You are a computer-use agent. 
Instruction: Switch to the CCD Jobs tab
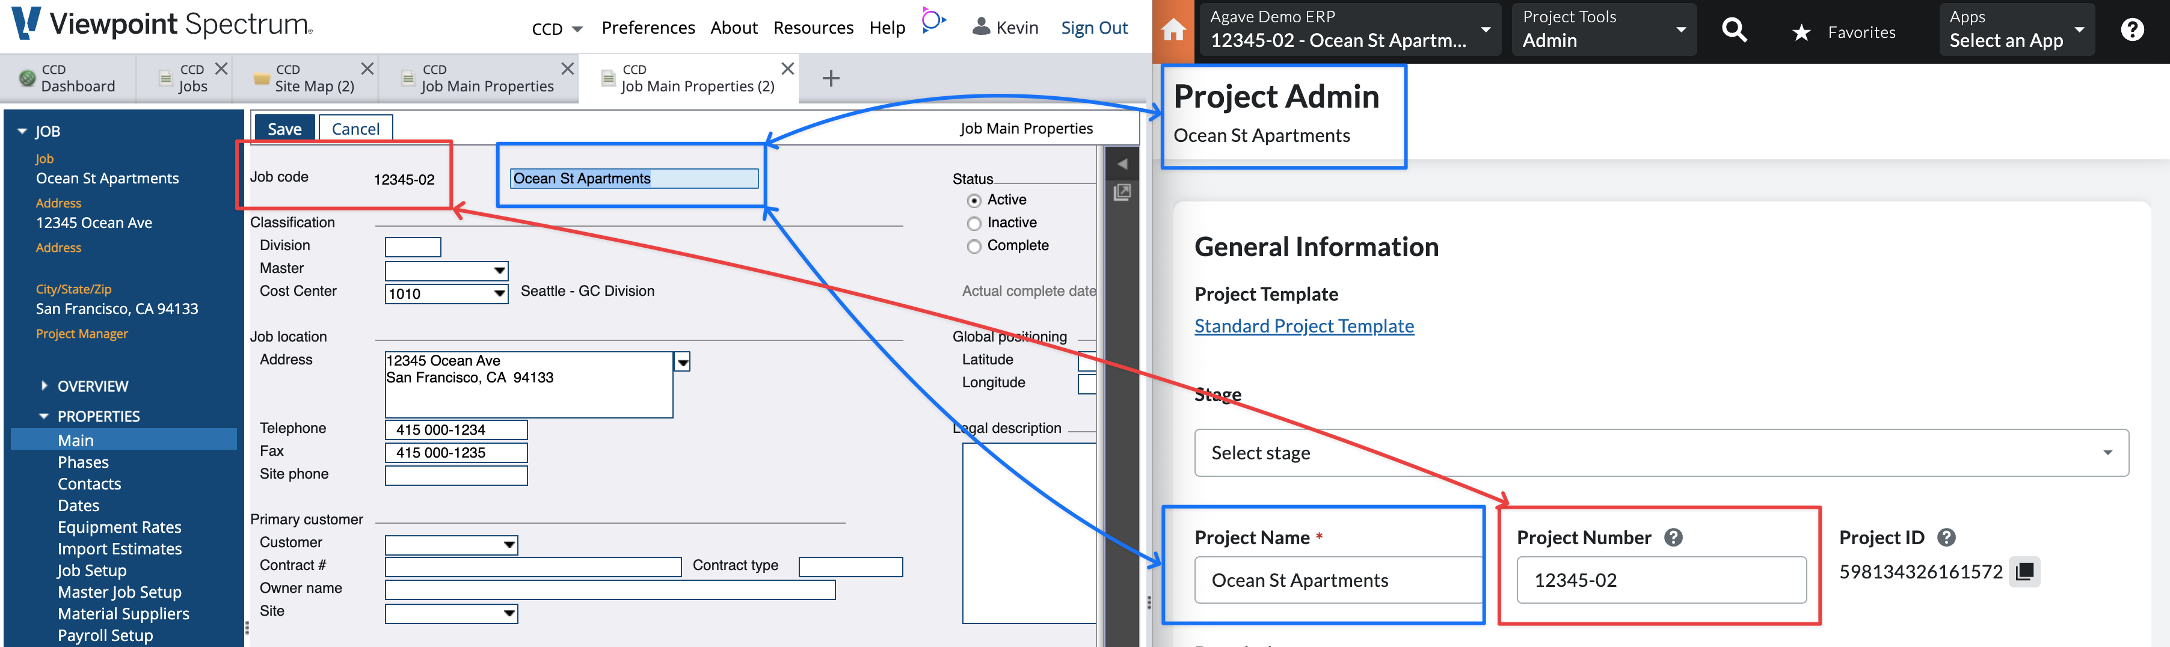click(185, 78)
